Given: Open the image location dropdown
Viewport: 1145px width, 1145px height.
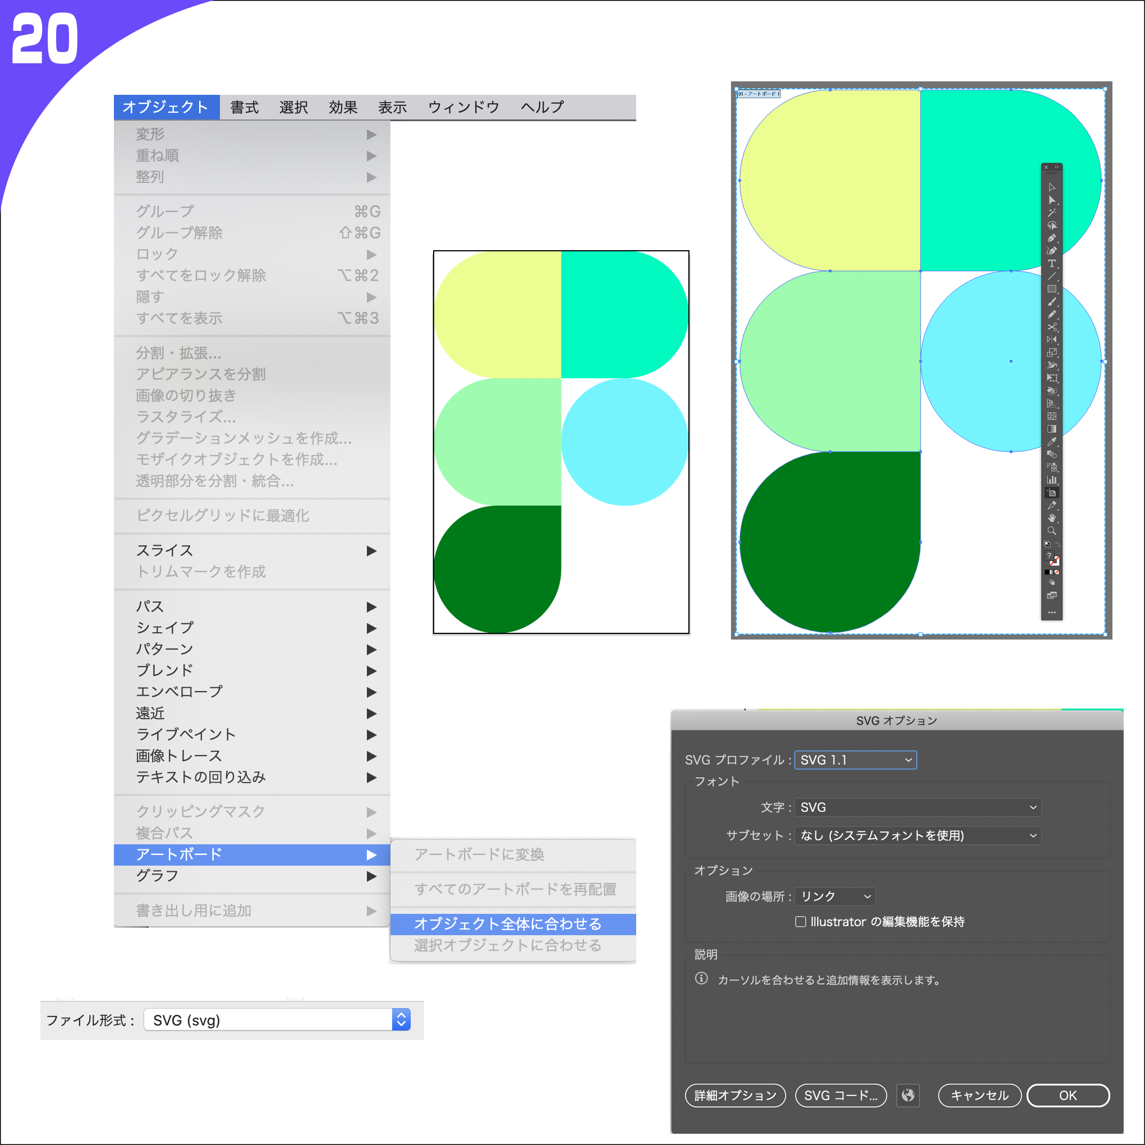Looking at the screenshot, I should pyautogui.click(x=834, y=896).
